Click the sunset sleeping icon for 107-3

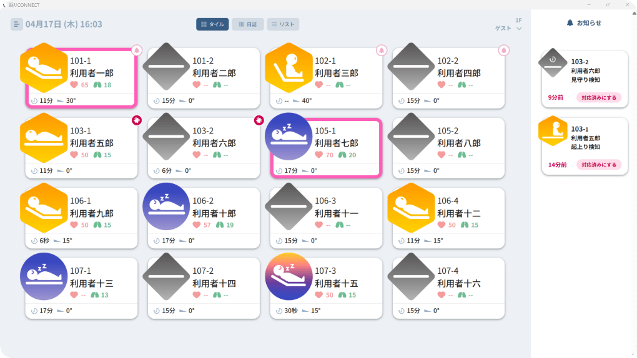click(289, 276)
